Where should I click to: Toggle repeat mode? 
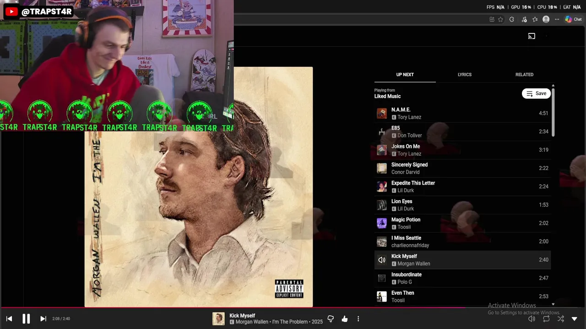546,319
